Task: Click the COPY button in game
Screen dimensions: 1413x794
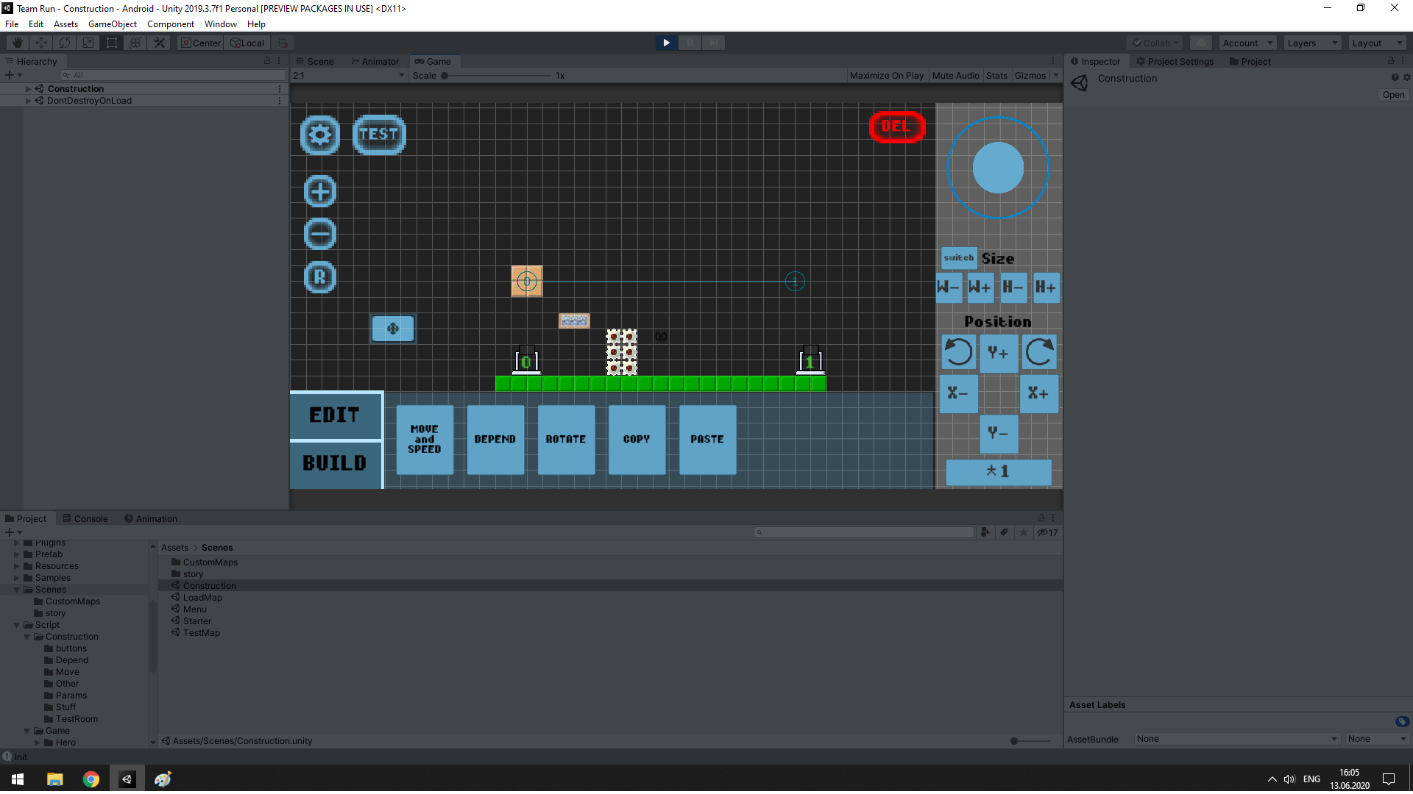Action: (x=637, y=440)
